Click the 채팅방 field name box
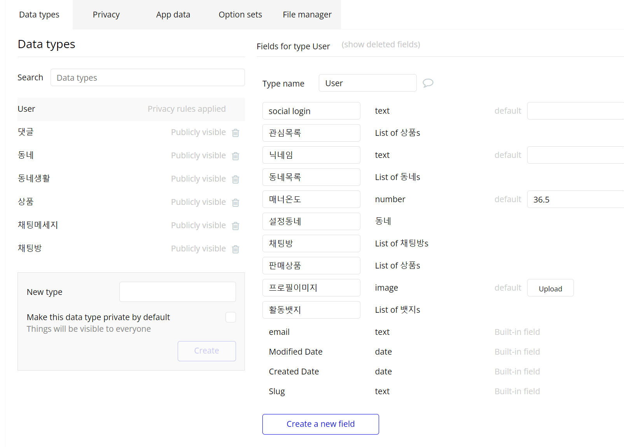 click(311, 244)
